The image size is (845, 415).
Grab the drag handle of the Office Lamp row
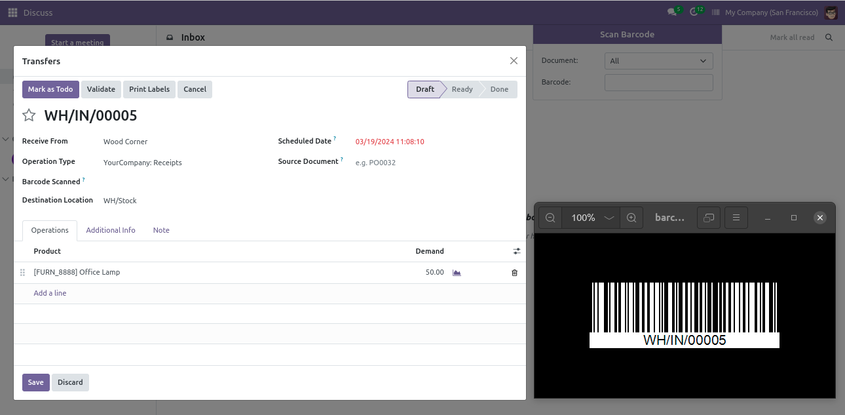(x=23, y=272)
